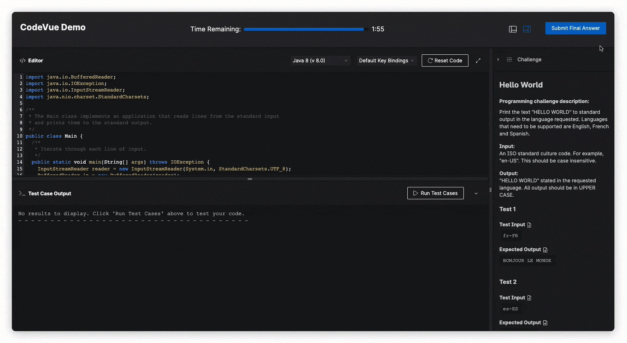Screen dimensions: 627x343
Task: Click the Submit Final Answer button
Action: (576, 28)
